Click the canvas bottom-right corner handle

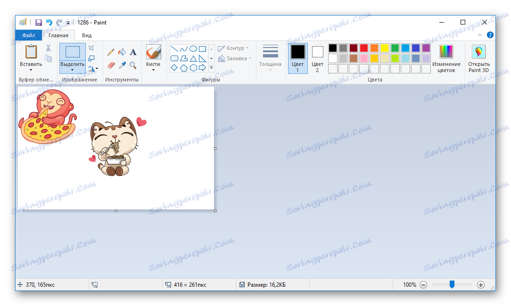215,210
